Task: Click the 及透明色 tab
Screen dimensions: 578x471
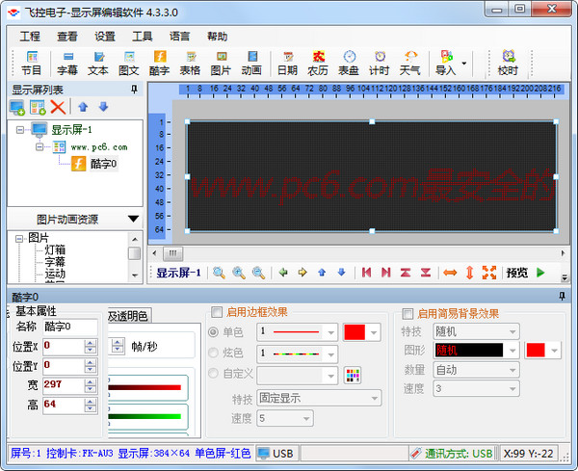Action: click(x=129, y=316)
